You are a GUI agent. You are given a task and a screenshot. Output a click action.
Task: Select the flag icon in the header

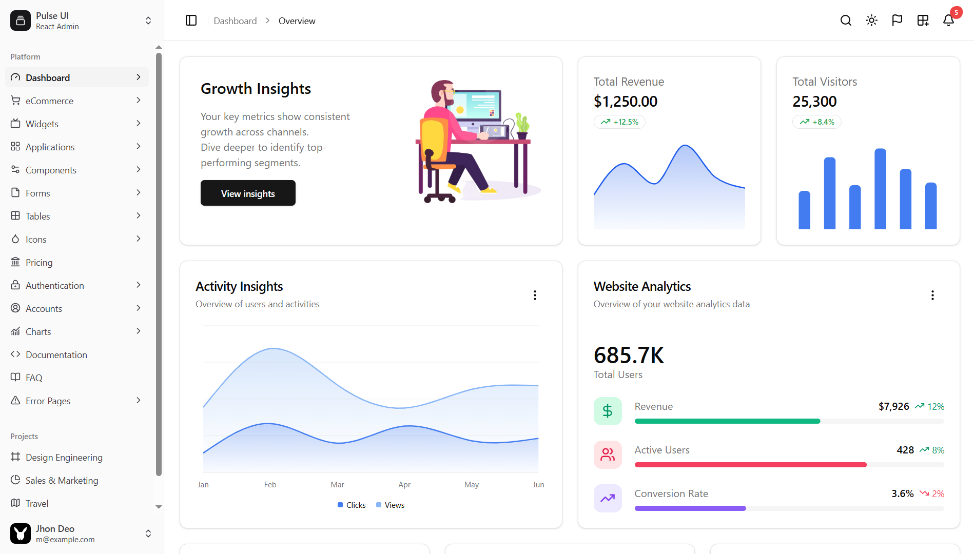897,21
